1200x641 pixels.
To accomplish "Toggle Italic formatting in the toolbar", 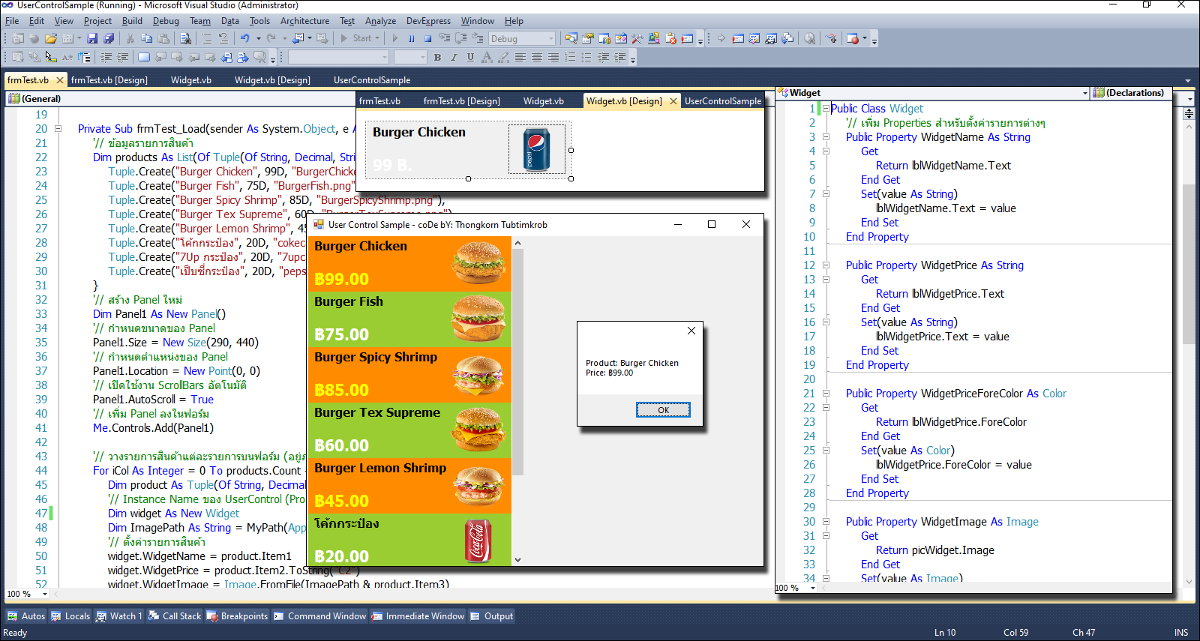I will (454, 58).
